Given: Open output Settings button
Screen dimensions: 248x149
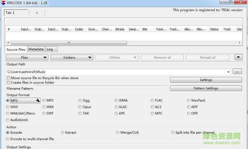Looking at the screenshot, I should point(206,80).
